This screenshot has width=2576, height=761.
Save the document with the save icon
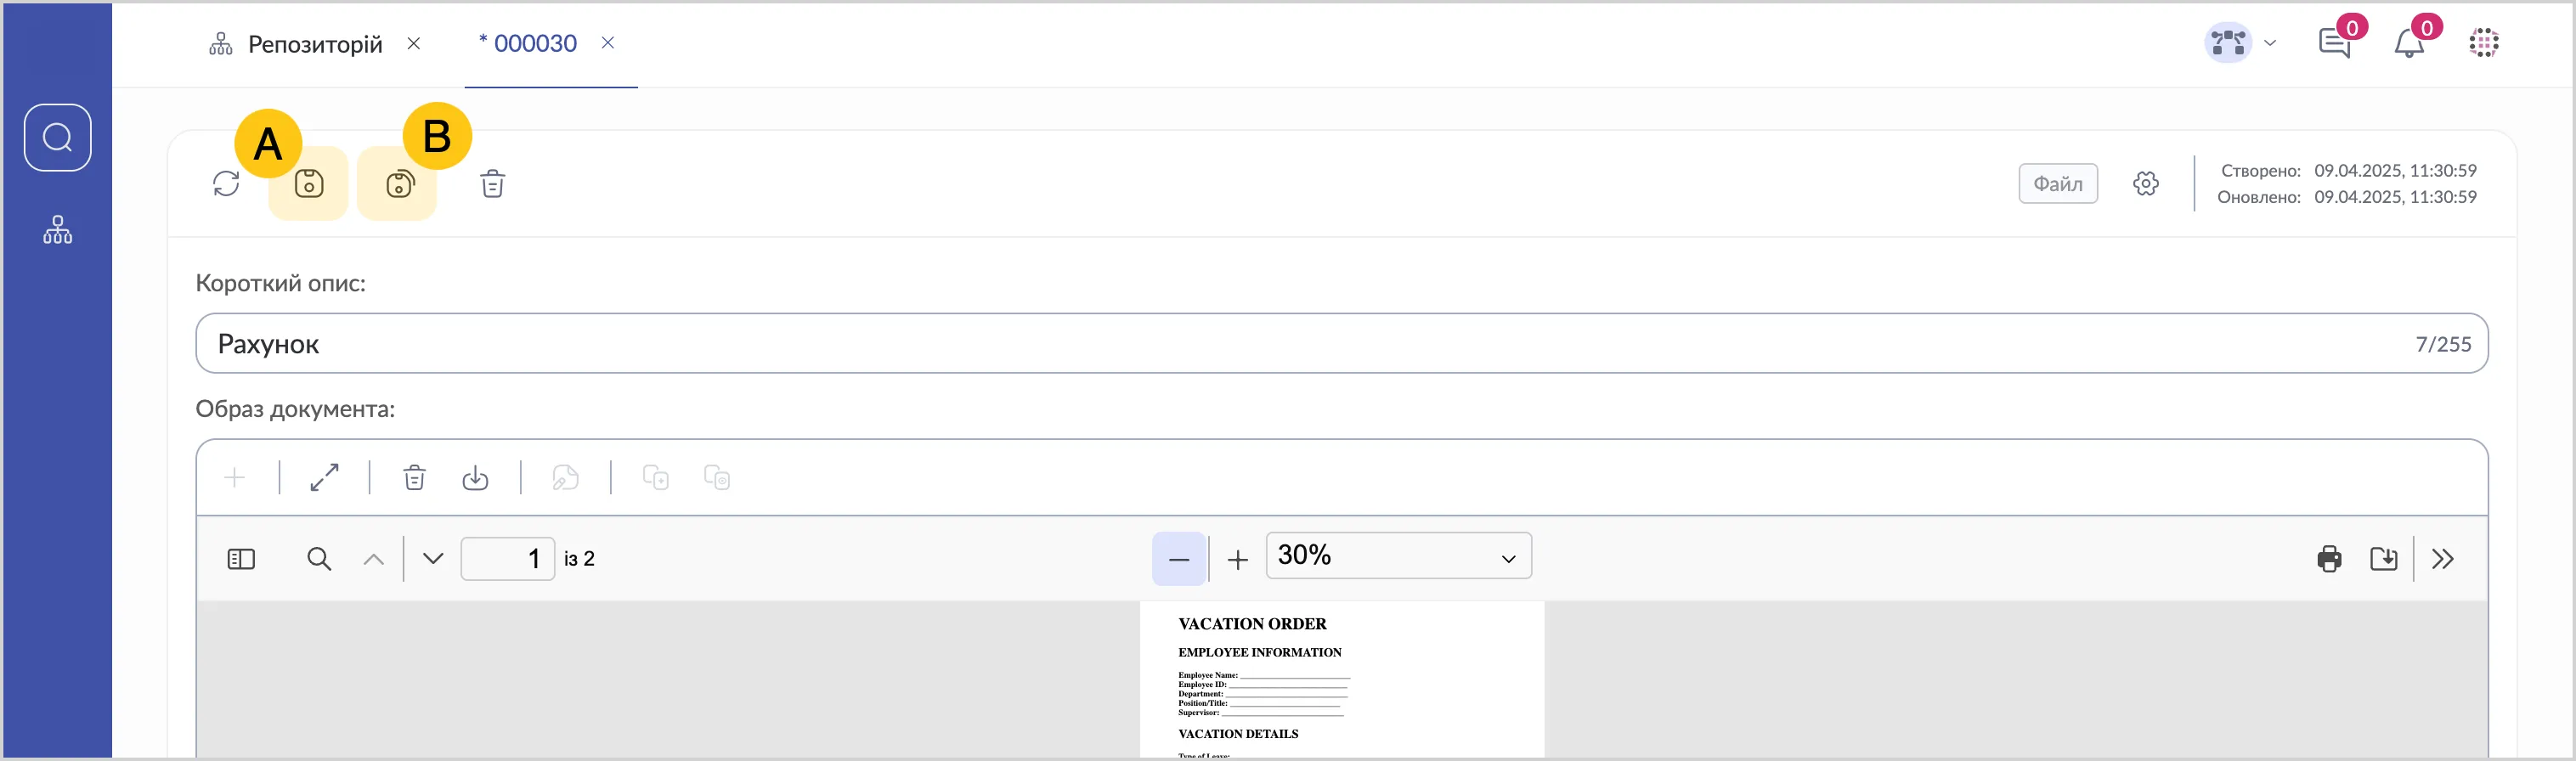pyautogui.click(x=309, y=184)
